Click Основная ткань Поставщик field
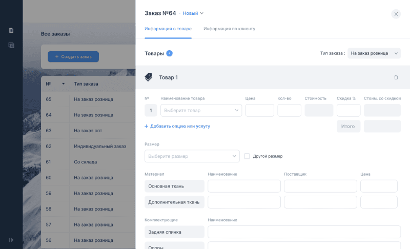Screen dimensions: 410x249 point(320,186)
